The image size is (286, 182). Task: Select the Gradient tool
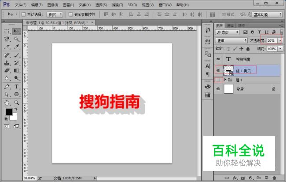[x=16, y=70]
